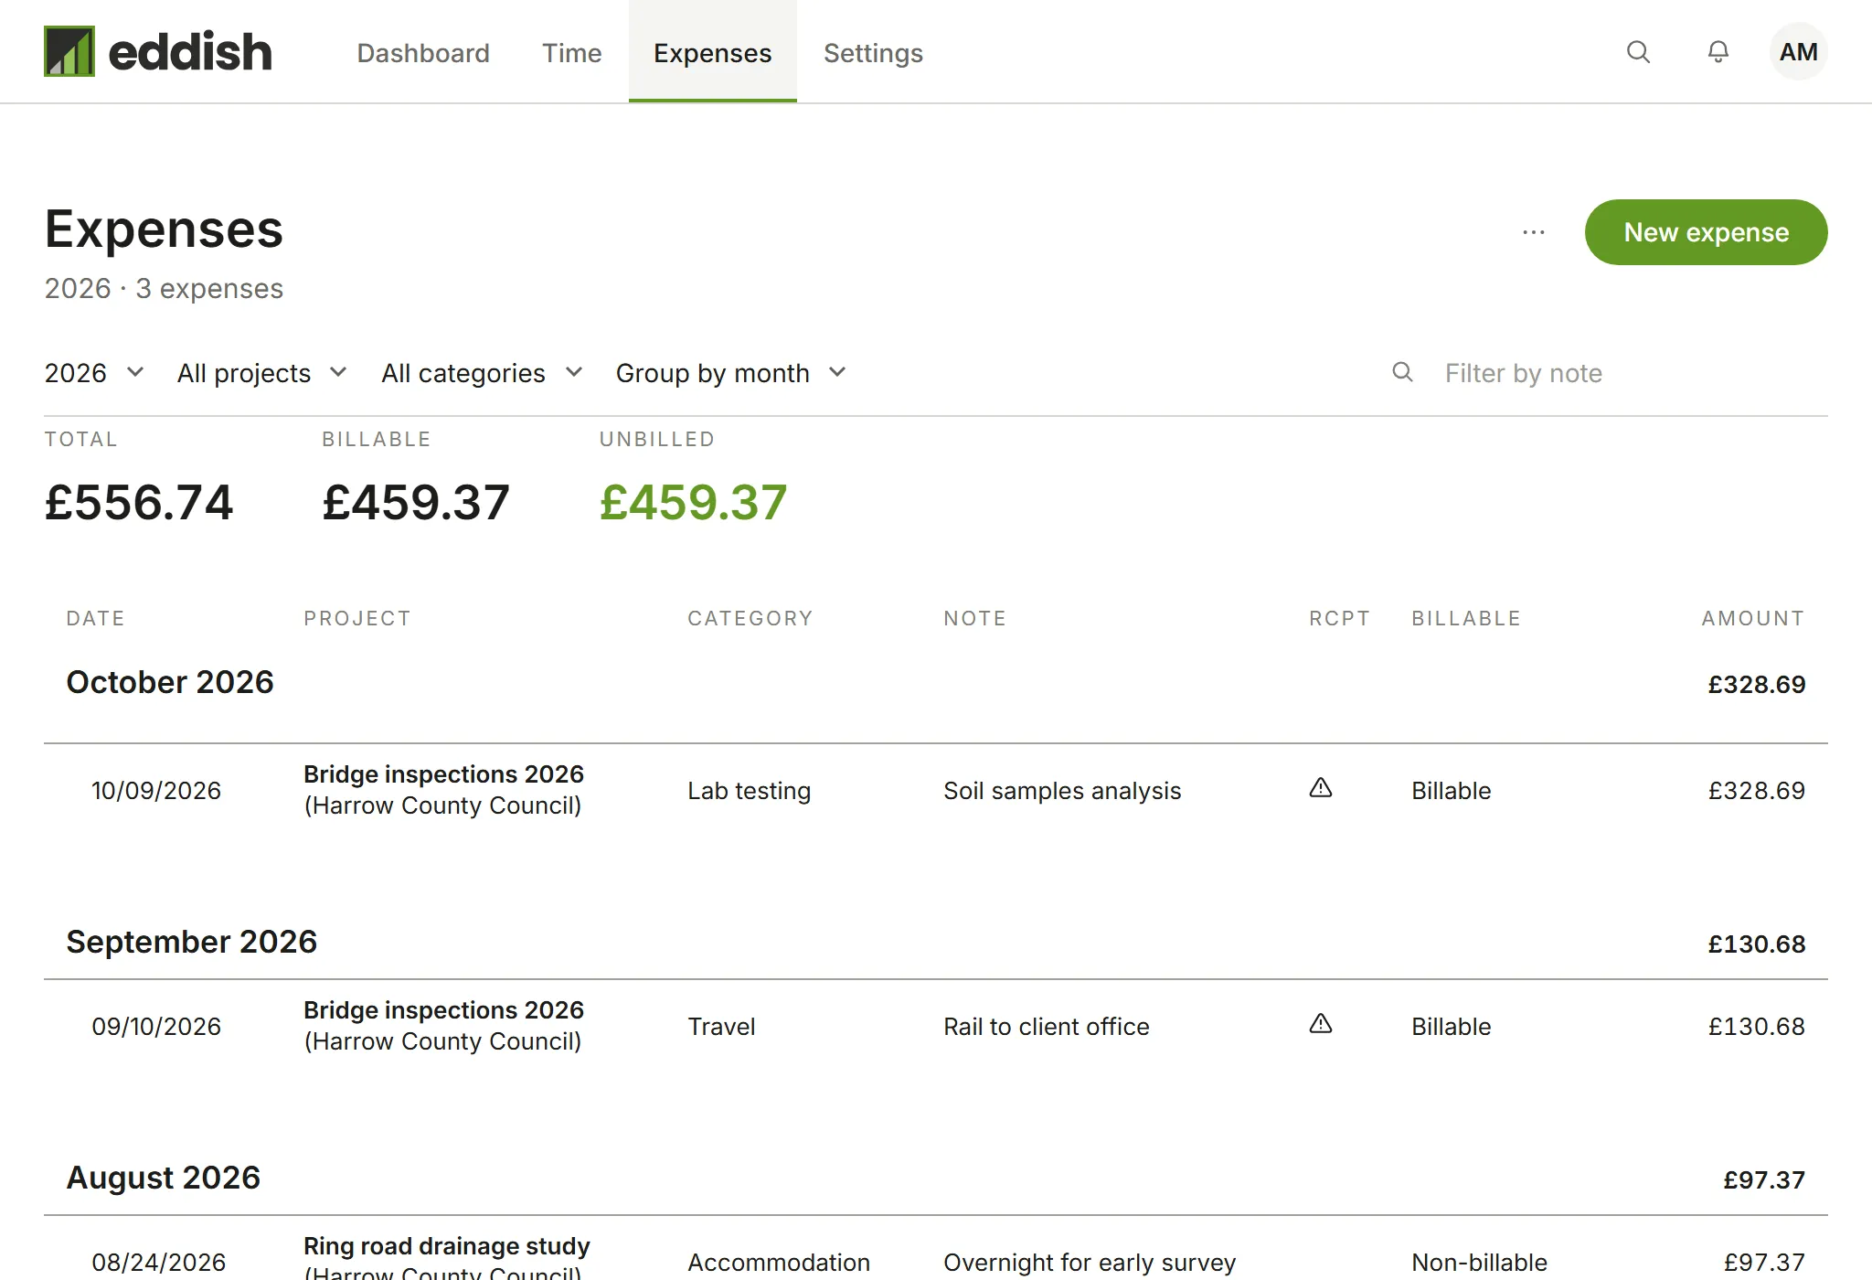Click the AMOUNT column header
The image size is (1872, 1280).
(x=1752, y=618)
